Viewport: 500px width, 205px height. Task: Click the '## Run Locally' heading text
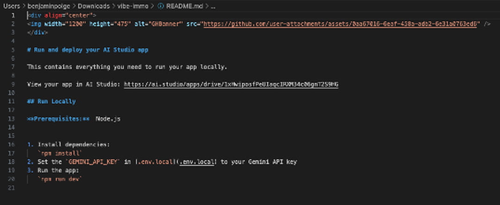coord(51,101)
